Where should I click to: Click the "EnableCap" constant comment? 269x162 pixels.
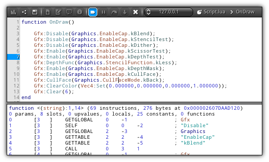point(198,137)
